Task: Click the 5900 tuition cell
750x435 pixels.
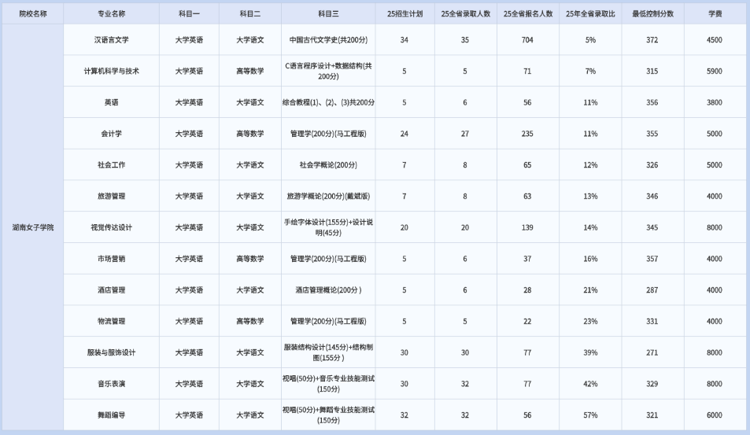Action: tap(714, 71)
